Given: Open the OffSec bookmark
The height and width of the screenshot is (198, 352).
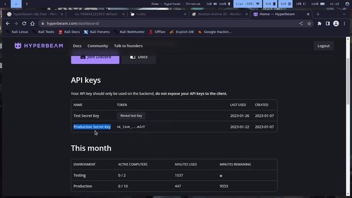Looking at the screenshot, I should [x=157, y=32].
